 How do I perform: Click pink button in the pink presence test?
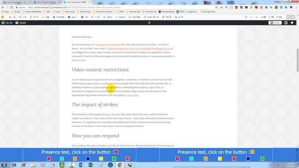coord(49,159)
